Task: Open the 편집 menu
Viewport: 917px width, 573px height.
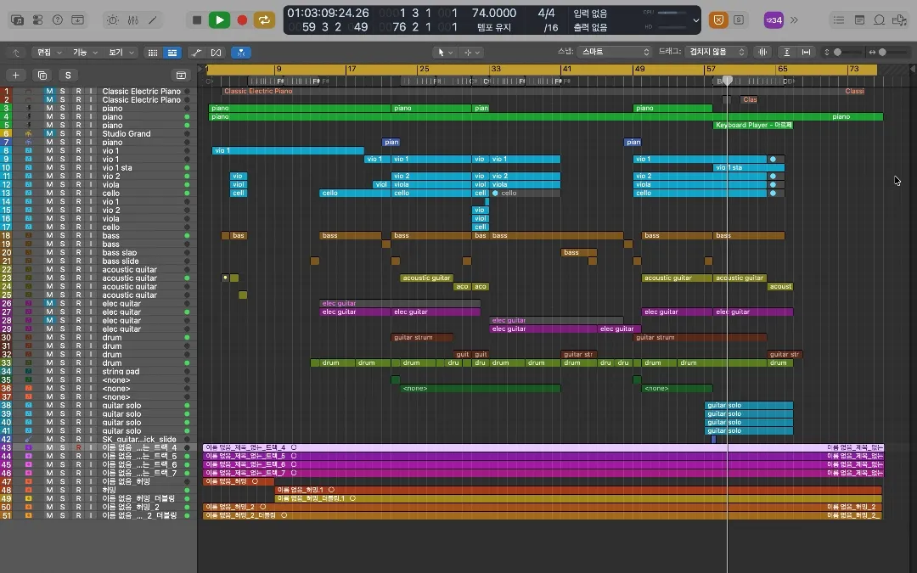Action: (48, 53)
